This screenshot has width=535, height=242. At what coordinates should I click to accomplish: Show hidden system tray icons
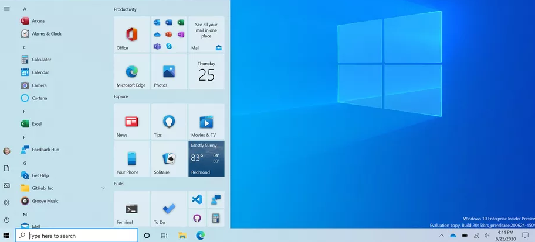tap(442, 235)
